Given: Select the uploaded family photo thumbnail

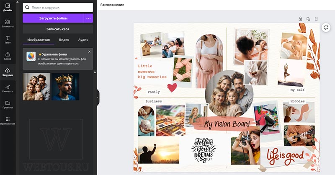Looking at the screenshot, I should (x=36, y=87).
